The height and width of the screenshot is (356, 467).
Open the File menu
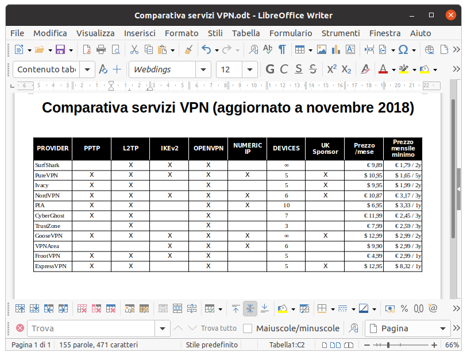(x=17, y=33)
